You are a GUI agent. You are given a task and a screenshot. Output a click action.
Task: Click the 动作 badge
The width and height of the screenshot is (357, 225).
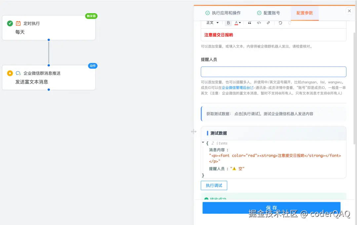(x=93, y=66)
